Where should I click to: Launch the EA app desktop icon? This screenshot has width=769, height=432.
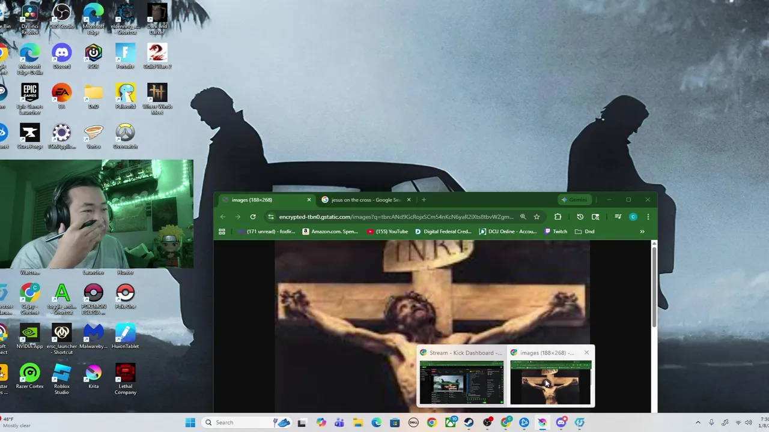61,97
